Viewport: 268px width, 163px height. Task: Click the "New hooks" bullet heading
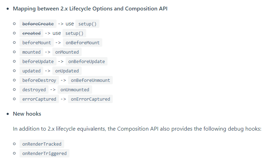pyautogui.click(x=27, y=114)
